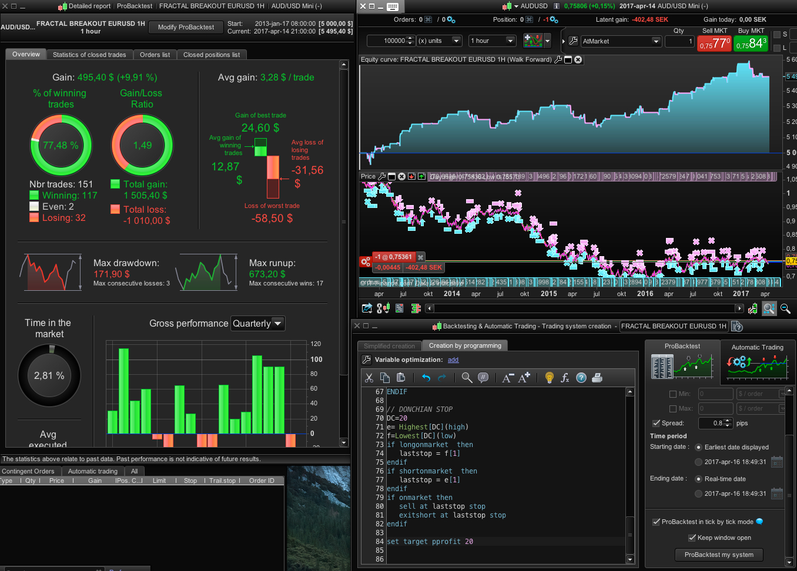Click the printer icon in editor toolbar
797x571 pixels.
click(597, 378)
